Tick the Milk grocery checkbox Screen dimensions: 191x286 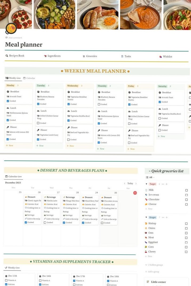(186, 190)
